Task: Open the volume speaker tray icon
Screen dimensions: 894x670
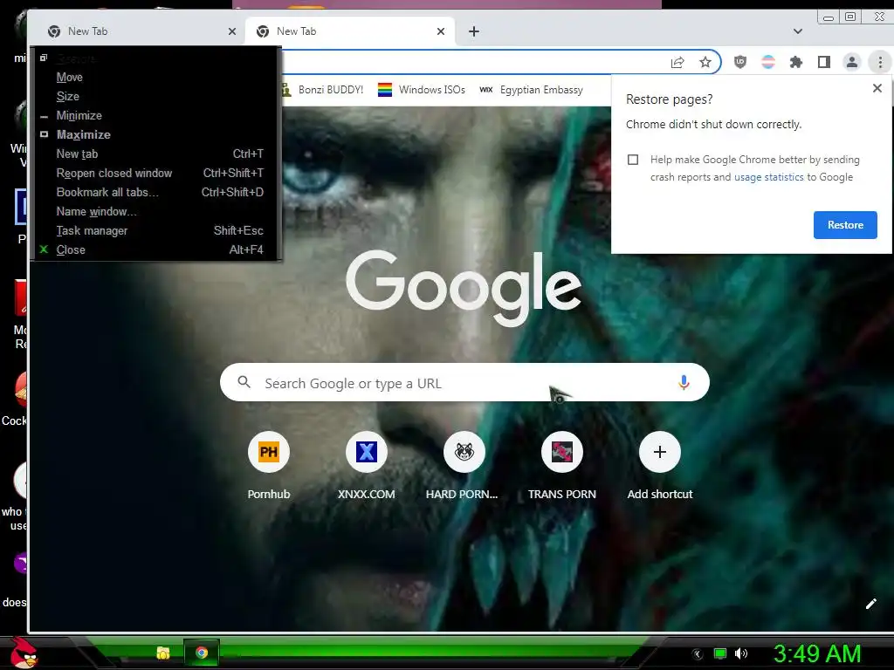Action: 741,653
